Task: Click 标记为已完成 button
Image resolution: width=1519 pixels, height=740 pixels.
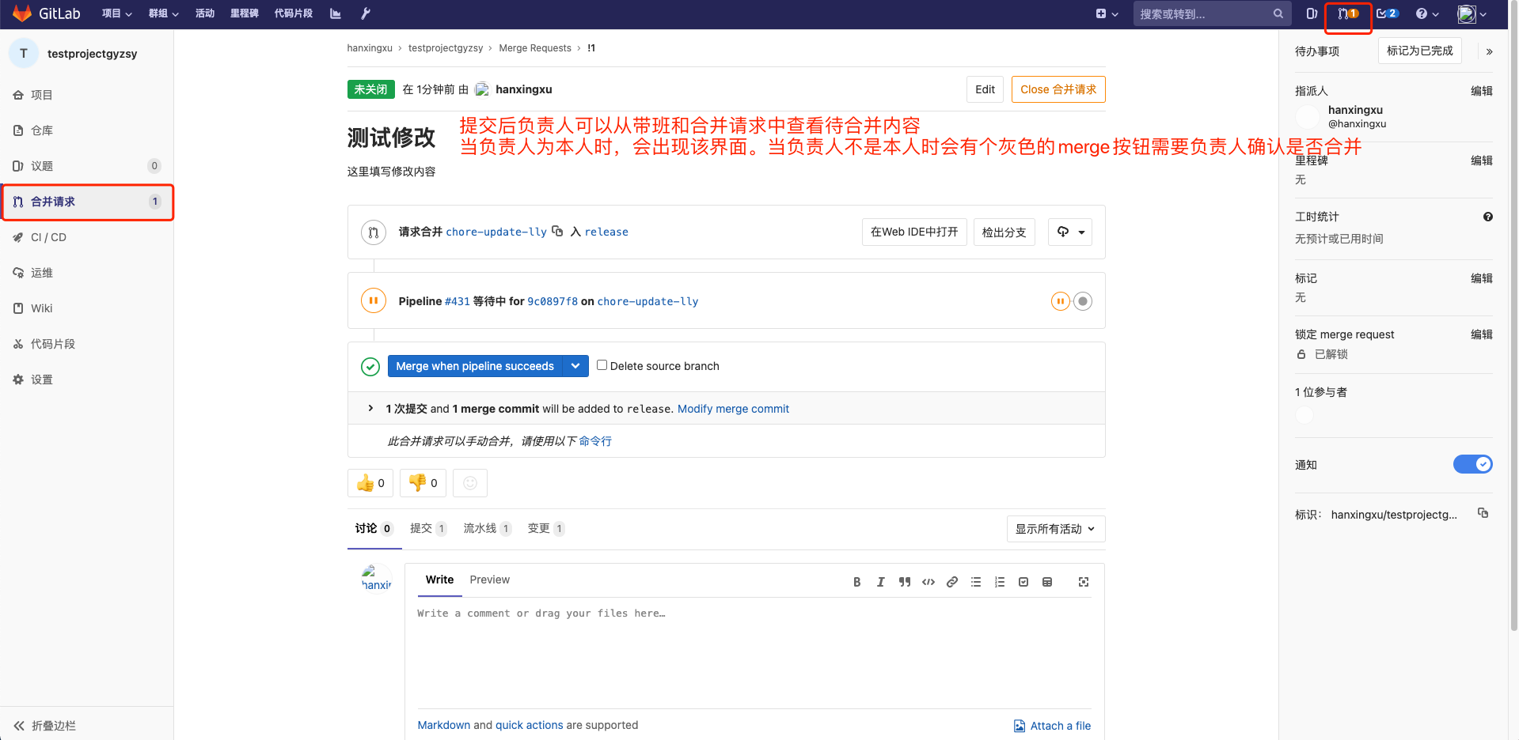Action: 1420,51
